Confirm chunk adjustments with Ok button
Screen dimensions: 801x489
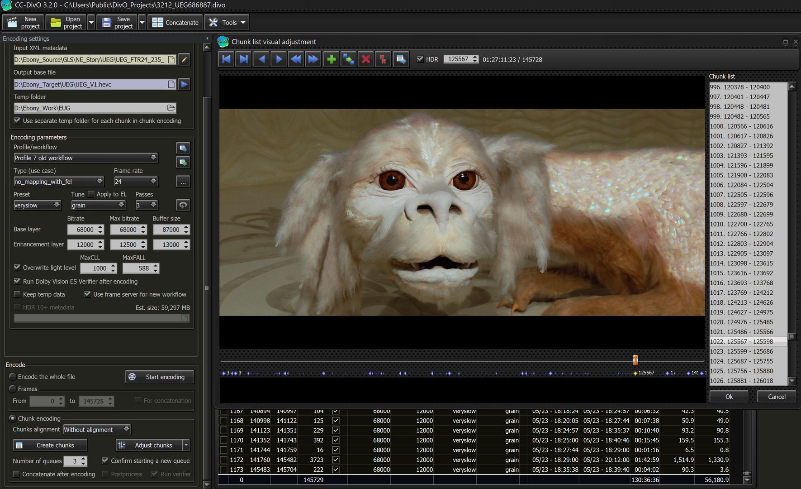(x=728, y=396)
